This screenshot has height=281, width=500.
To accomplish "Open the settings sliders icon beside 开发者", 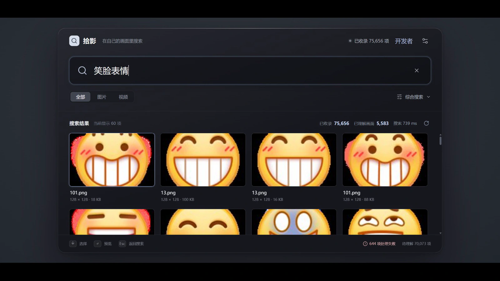I will point(425,41).
